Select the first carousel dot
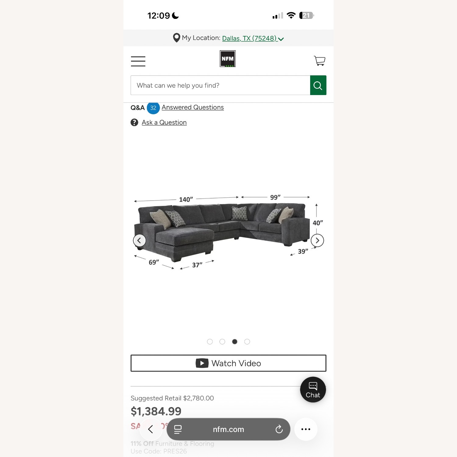The image size is (457, 457). click(x=210, y=342)
